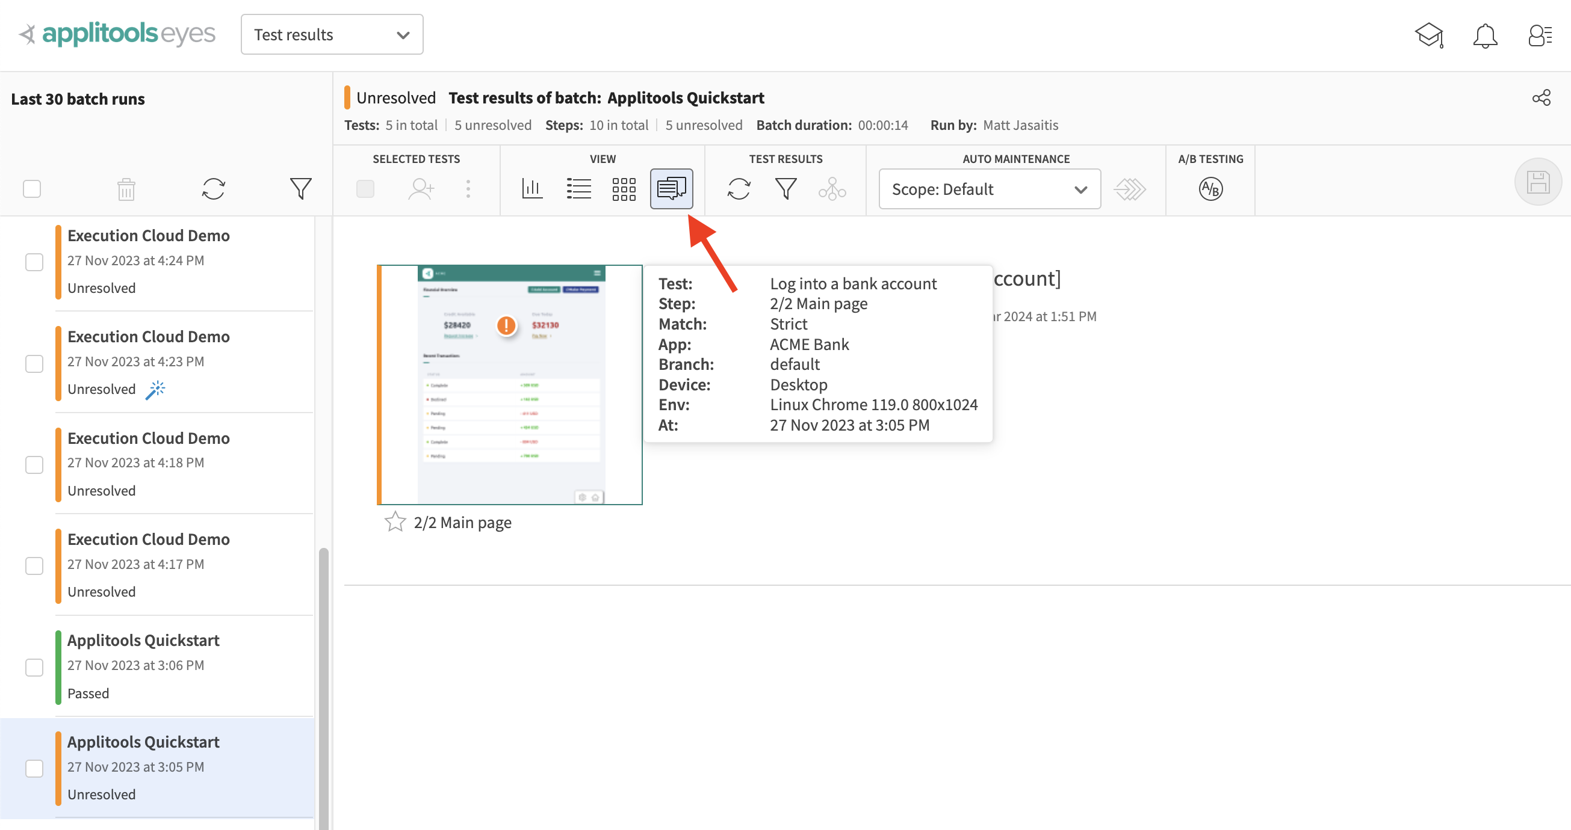Star the 2/2 Main page step

[x=395, y=521]
